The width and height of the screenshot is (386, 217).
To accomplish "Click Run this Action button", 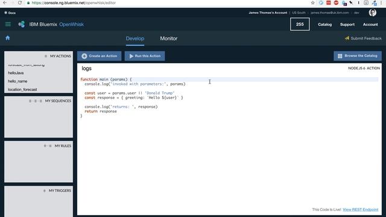I will 145,56.
